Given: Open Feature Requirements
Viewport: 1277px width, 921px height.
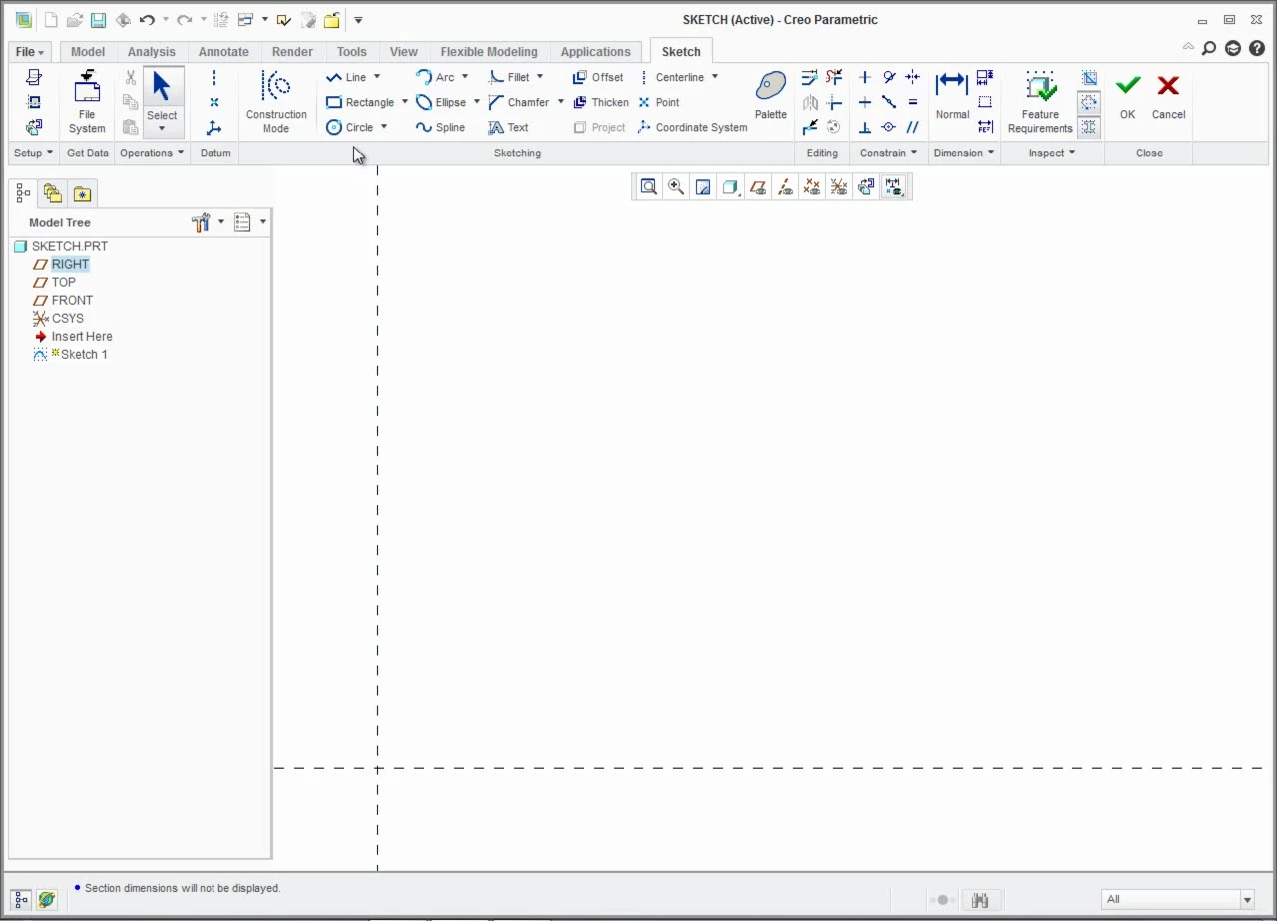Looking at the screenshot, I should 1040,101.
